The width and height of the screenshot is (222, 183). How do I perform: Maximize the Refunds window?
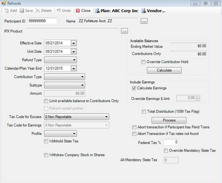206,3
